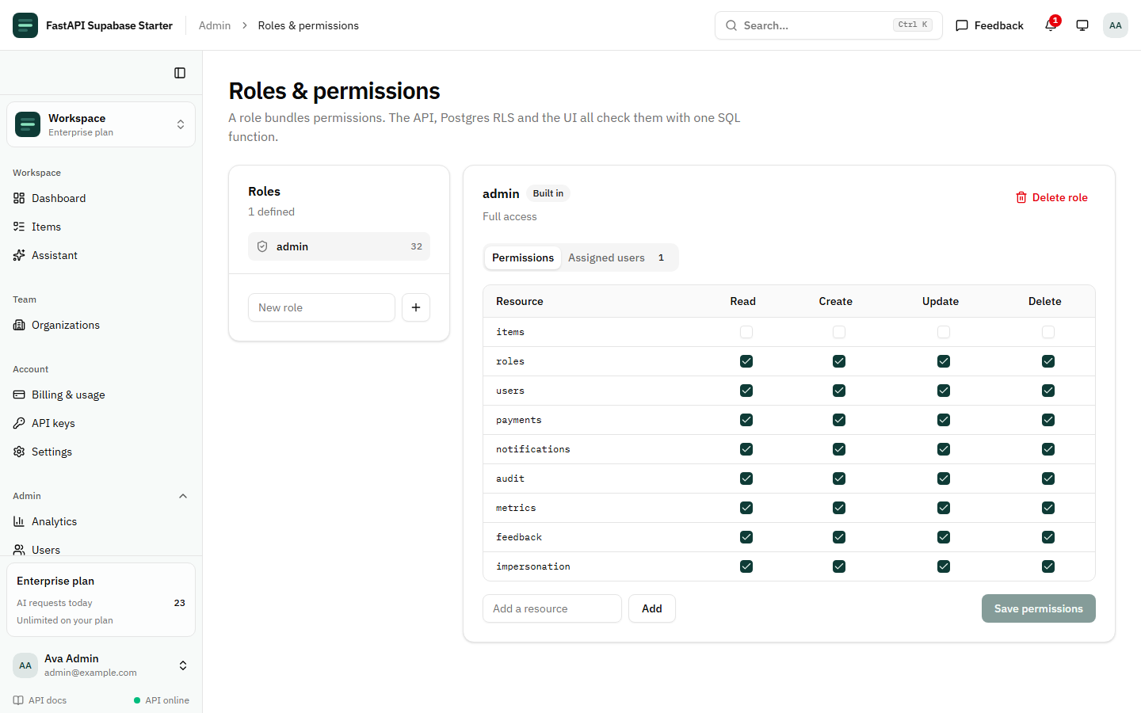This screenshot has width=1141, height=713.
Task: Click the Add a resource input field
Action: click(552, 608)
